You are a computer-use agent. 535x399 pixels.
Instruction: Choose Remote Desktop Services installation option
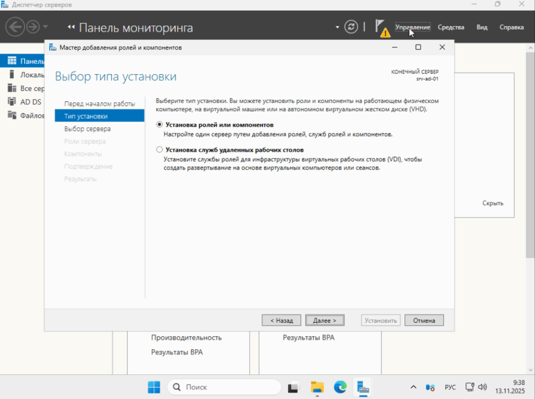click(x=159, y=150)
